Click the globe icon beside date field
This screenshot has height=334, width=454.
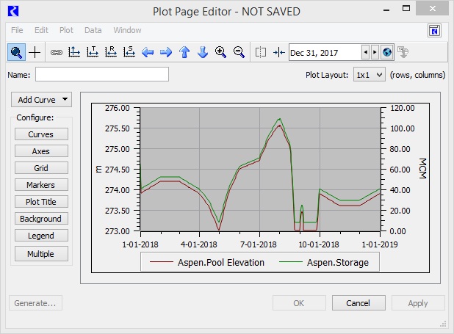[387, 52]
